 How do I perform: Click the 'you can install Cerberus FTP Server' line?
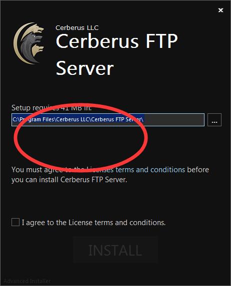69,180
